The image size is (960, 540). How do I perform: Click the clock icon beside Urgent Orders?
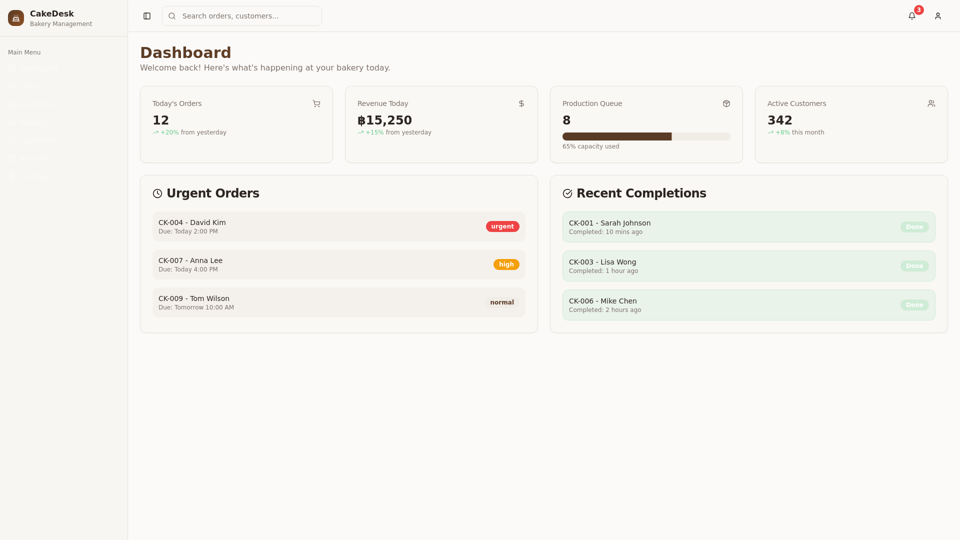click(x=157, y=193)
